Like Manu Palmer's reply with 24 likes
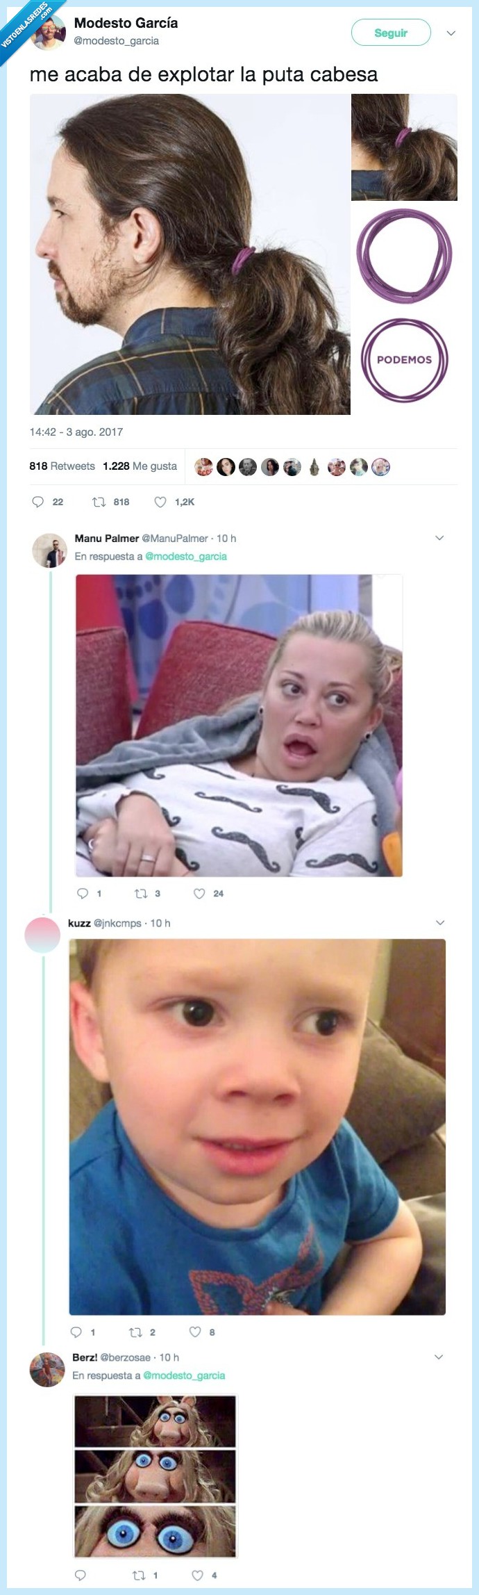Image resolution: width=479 pixels, height=1595 pixels. coord(199,894)
